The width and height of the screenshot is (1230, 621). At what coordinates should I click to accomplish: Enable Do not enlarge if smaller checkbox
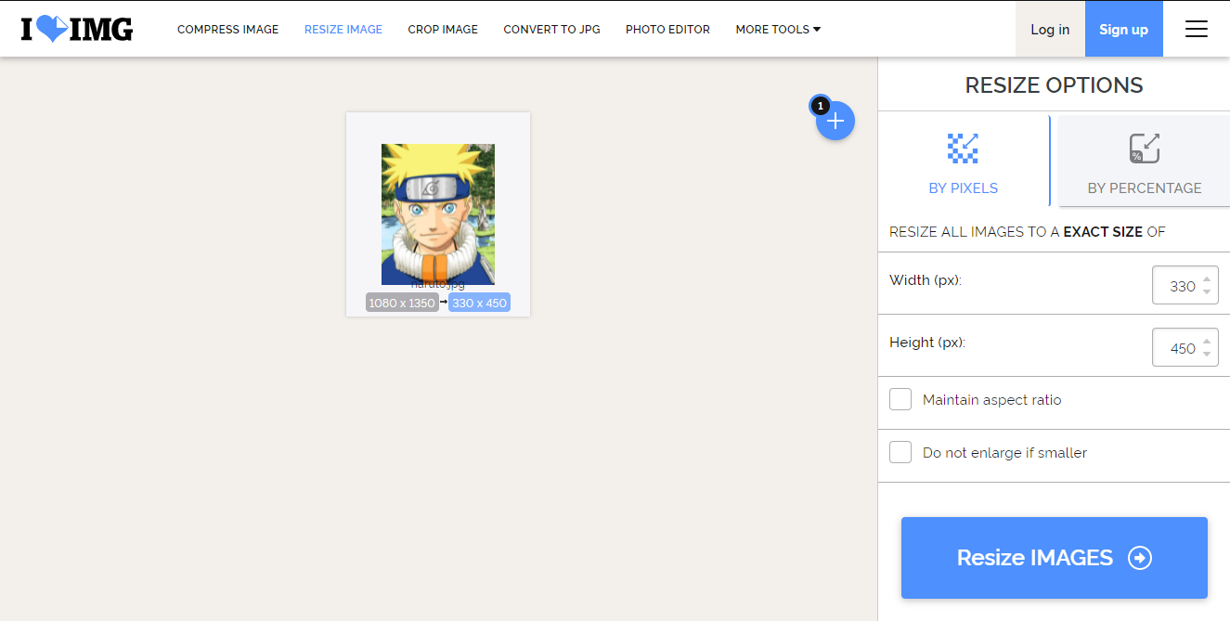pos(900,453)
